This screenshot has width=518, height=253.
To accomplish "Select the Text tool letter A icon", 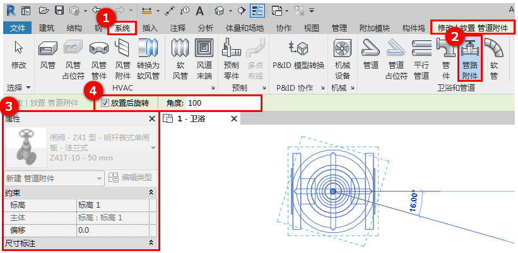I will click(199, 11).
